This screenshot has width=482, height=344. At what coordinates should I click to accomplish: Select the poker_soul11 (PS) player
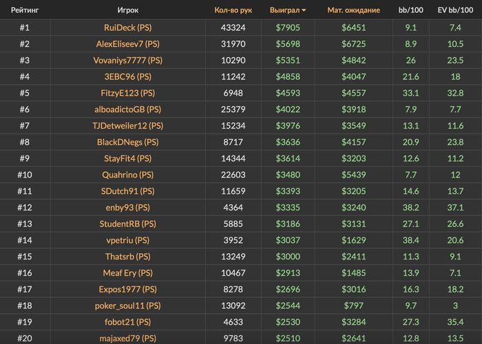pyautogui.click(x=127, y=305)
